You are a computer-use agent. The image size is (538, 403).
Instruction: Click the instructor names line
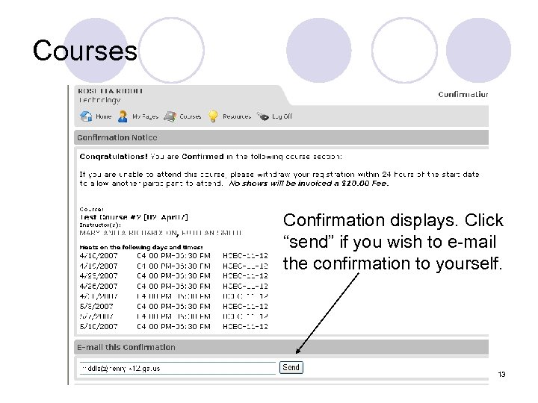161,233
